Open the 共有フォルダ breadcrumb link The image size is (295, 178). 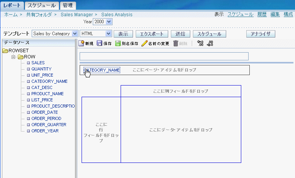(39, 14)
